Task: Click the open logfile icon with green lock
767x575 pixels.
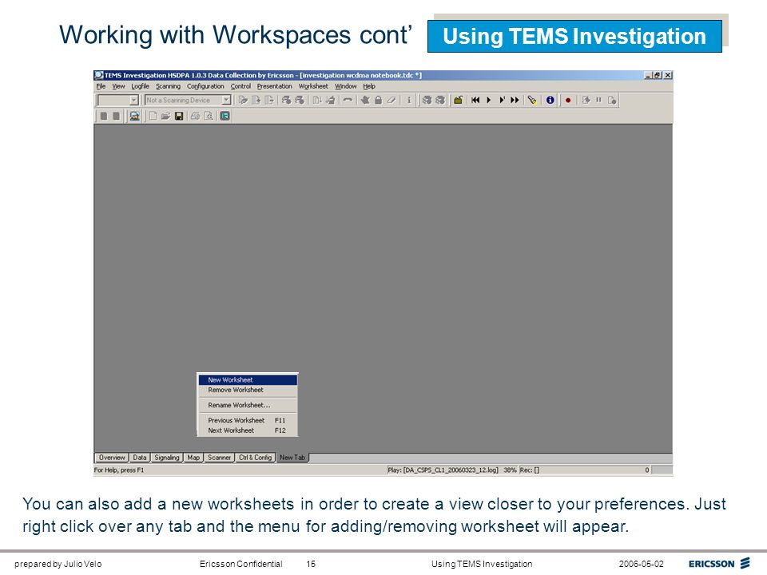Action: pyautogui.click(x=458, y=101)
